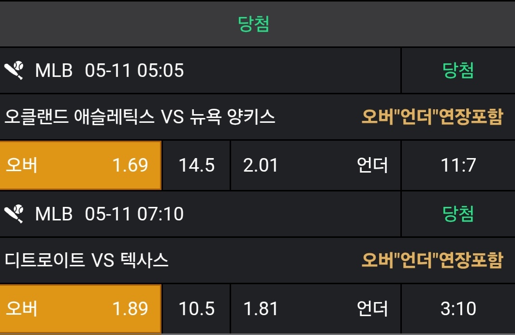Viewport: 515px width, 335px height.
Task: Click the baseball icon beside MLB 05:05
Action: pos(15,71)
